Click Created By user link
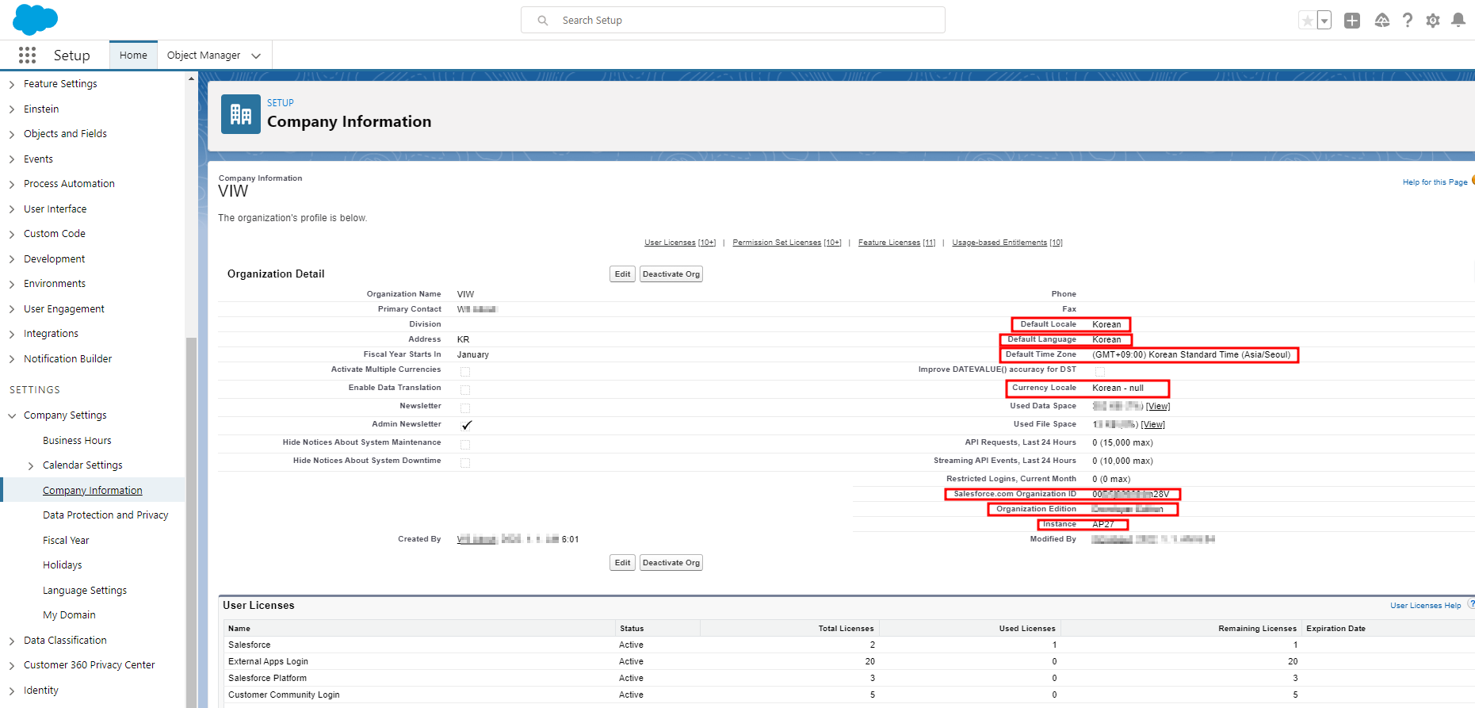The height and width of the screenshot is (708, 1475). point(476,540)
